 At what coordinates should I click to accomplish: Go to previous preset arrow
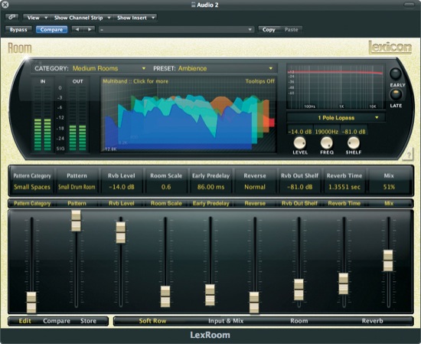click(77, 29)
